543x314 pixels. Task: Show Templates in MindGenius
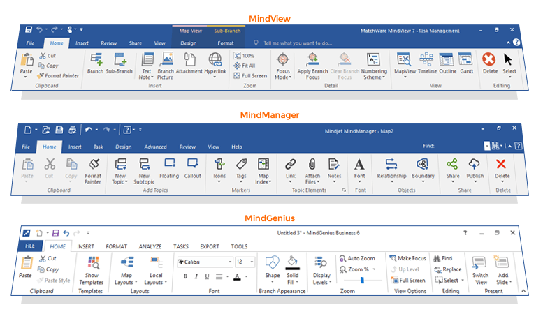92,271
